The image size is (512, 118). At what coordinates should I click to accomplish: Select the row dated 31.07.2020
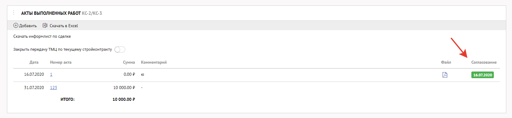pyautogui.click(x=257, y=88)
